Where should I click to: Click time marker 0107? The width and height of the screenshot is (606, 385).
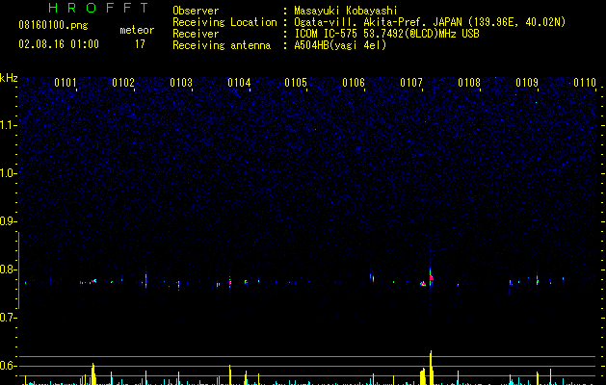411,83
